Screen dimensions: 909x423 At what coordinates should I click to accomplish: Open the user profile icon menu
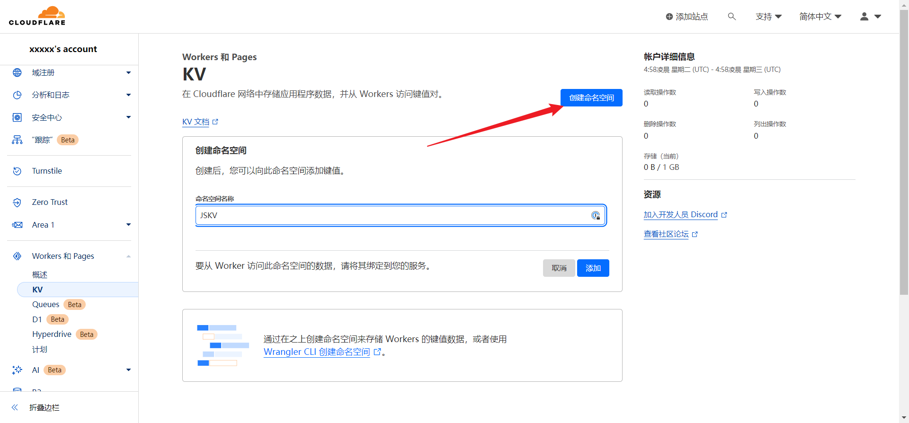[864, 17]
